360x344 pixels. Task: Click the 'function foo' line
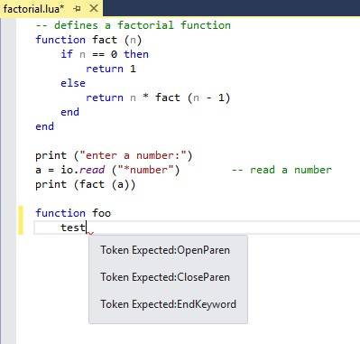[x=73, y=213]
